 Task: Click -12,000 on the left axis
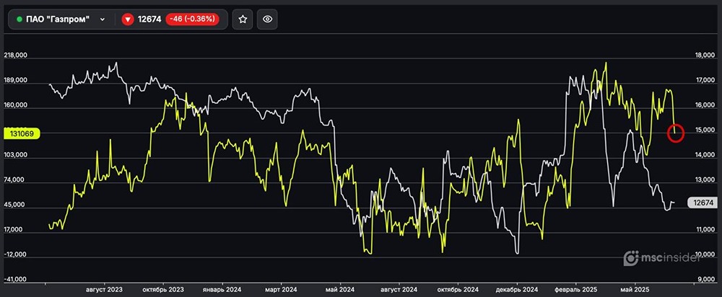14,254
